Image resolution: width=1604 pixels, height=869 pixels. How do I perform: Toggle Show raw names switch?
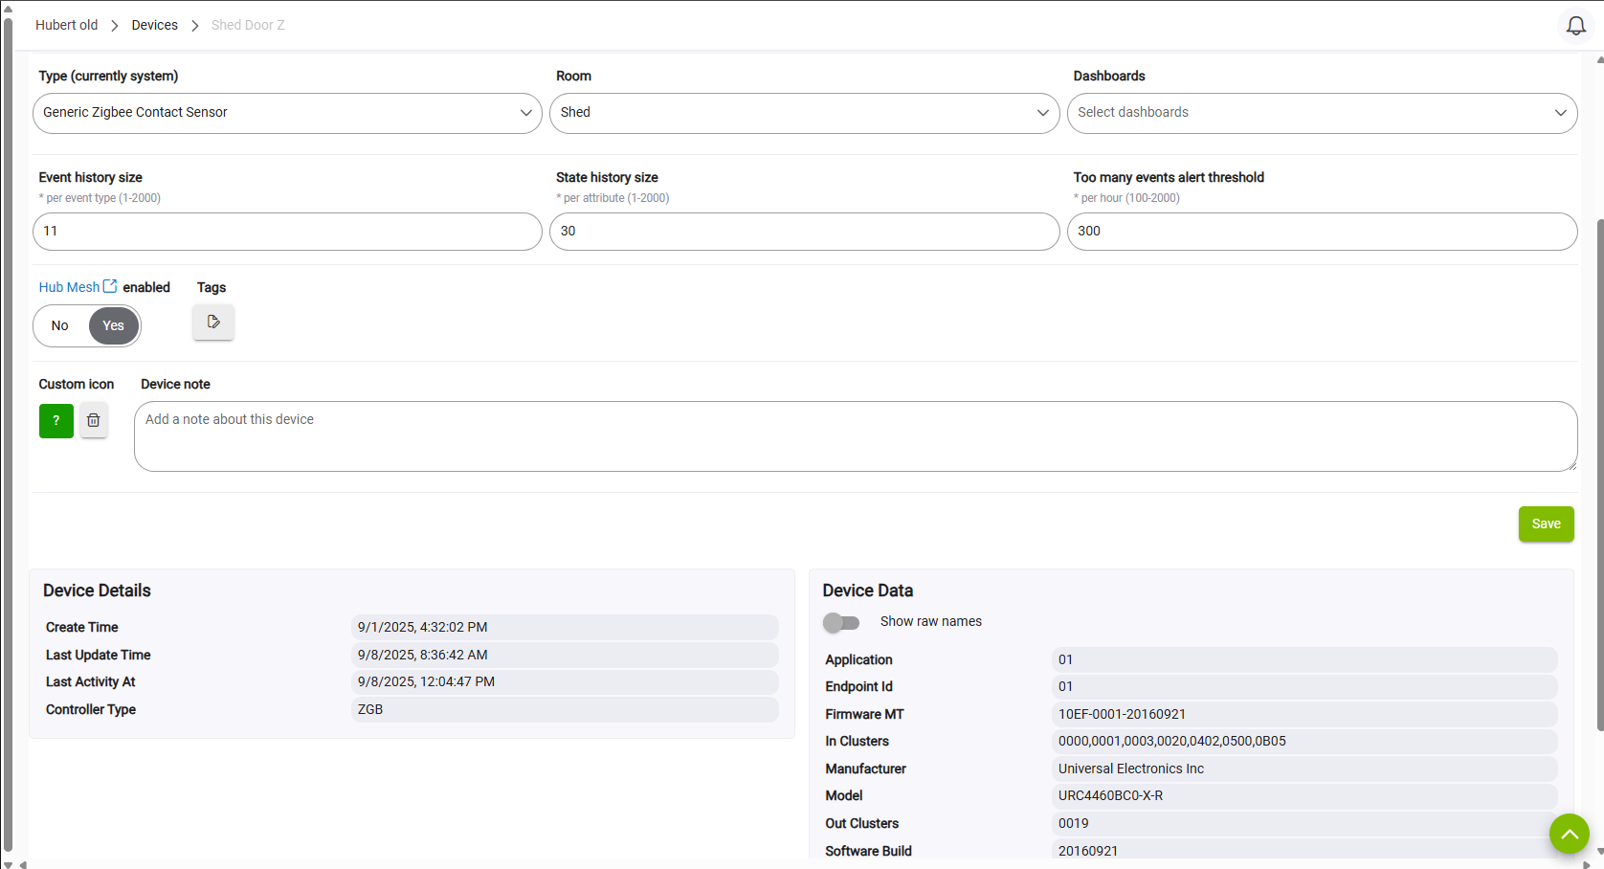click(841, 622)
